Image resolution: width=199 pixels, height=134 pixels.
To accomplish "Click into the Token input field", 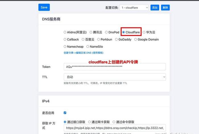I will (x=115, y=67).
